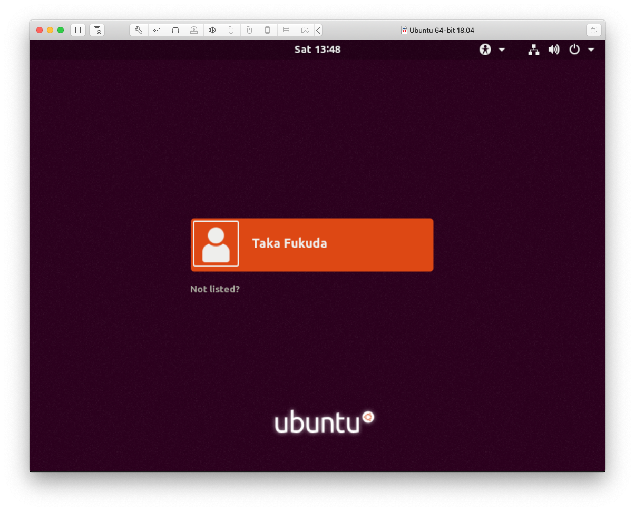
Task: Expand the arrow beside accessibility icon
Action: pyautogui.click(x=502, y=50)
